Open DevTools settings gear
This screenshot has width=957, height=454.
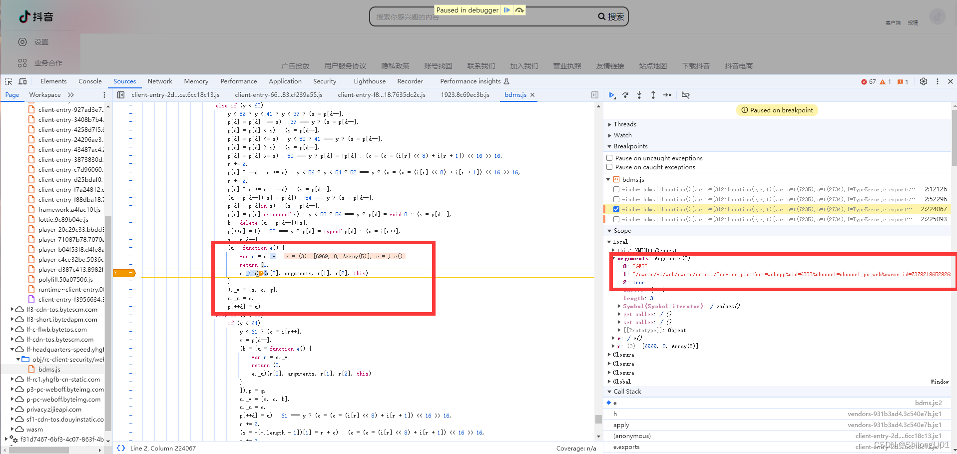(x=924, y=81)
